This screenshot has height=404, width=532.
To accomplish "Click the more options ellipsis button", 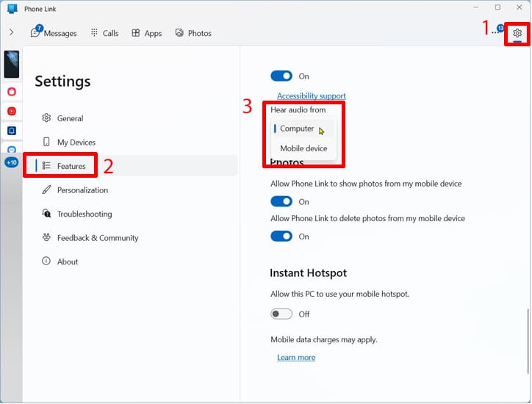I will (496, 32).
